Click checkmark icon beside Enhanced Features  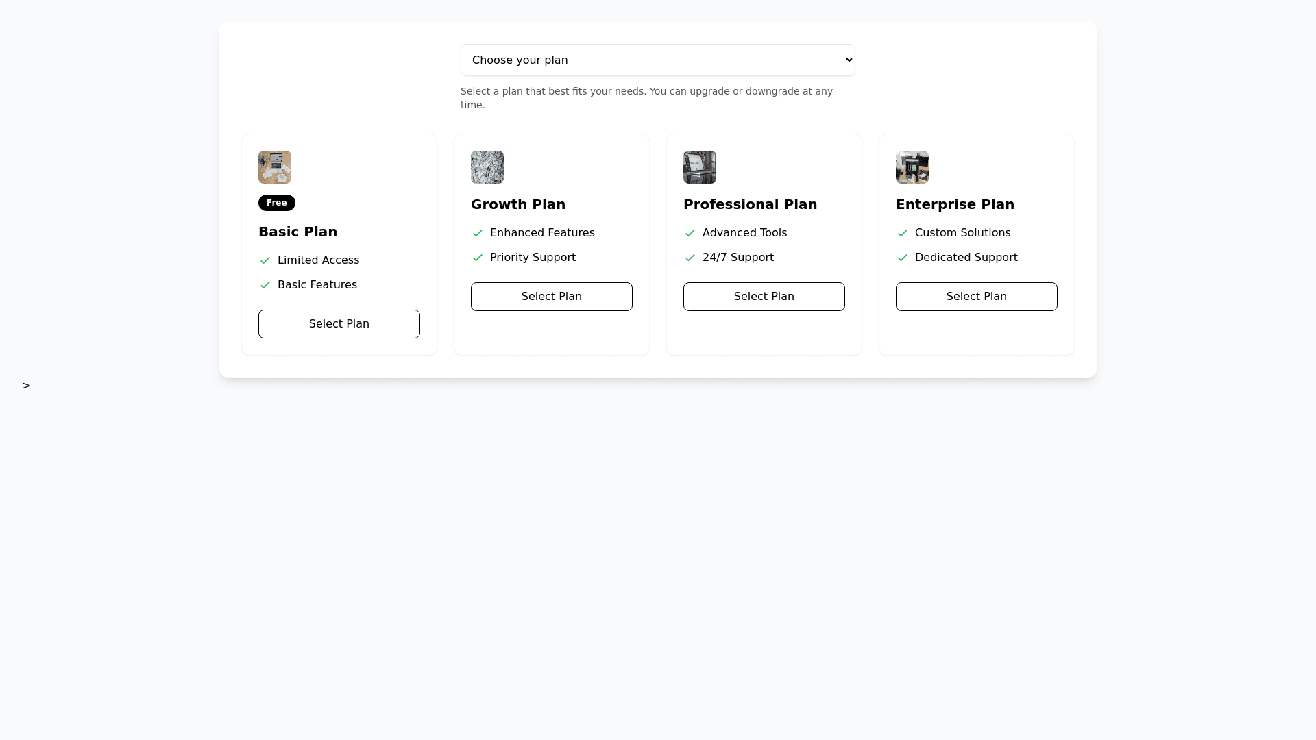[x=478, y=233]
